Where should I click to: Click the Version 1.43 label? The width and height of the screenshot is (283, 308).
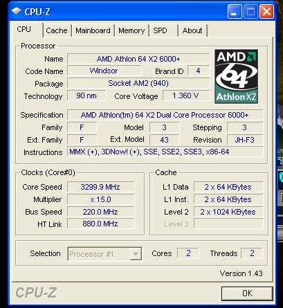pos(241,273)
